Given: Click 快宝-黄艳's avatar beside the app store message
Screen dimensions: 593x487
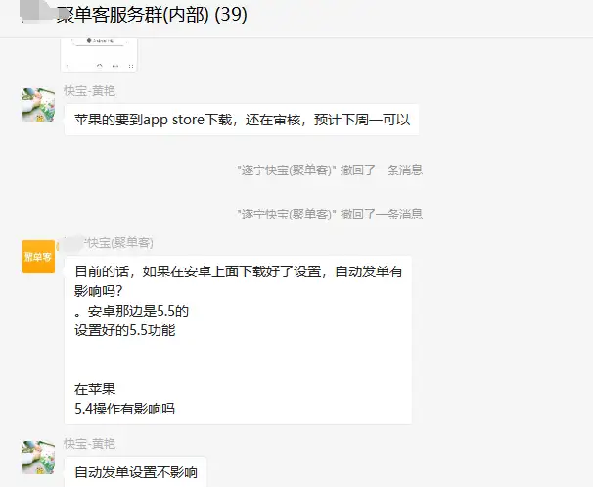Looking at the screenshot, I should tap(38, 105).
